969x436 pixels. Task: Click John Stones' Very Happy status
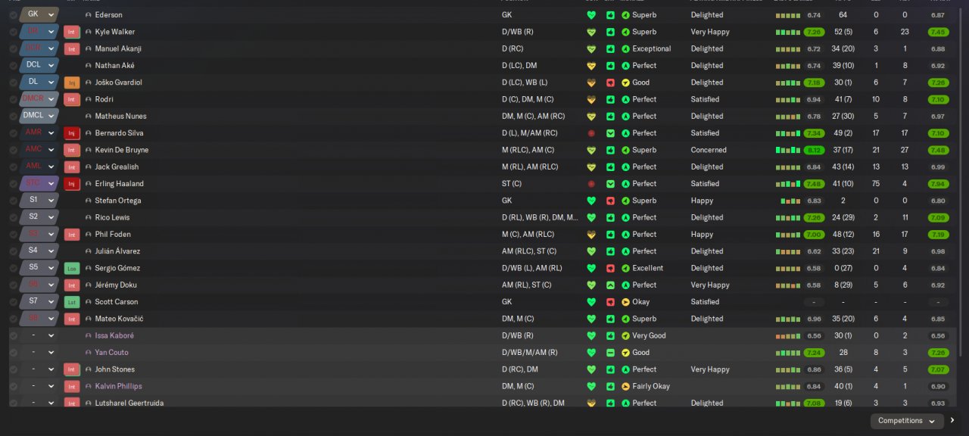(x=710, y=369)
